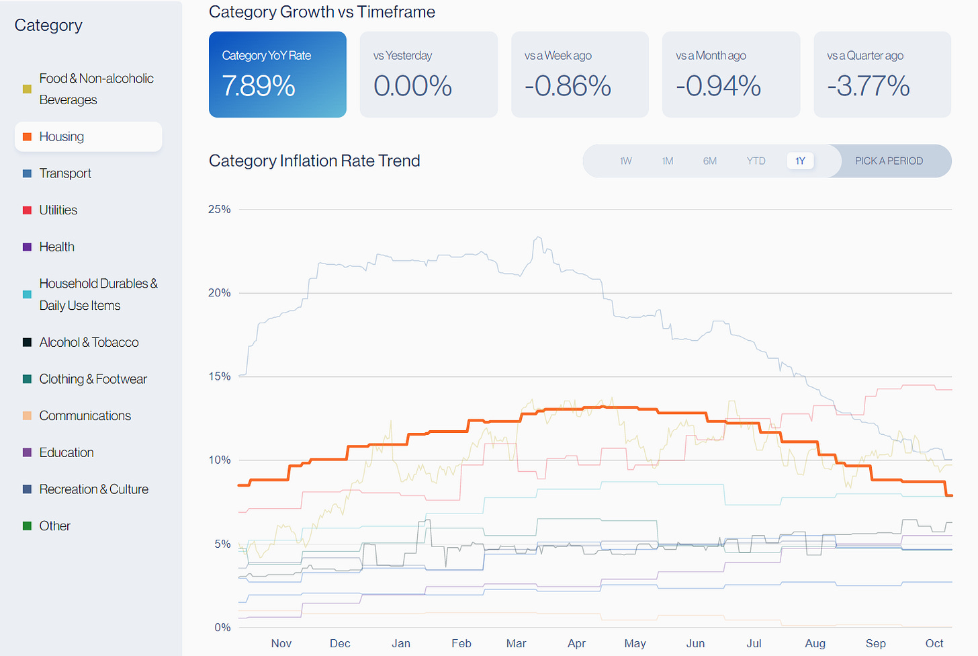The height and width of the screenshot is (656, 978).
Task: Click the cyan Household Durables color swatch
Action: (x=27, y=294)
